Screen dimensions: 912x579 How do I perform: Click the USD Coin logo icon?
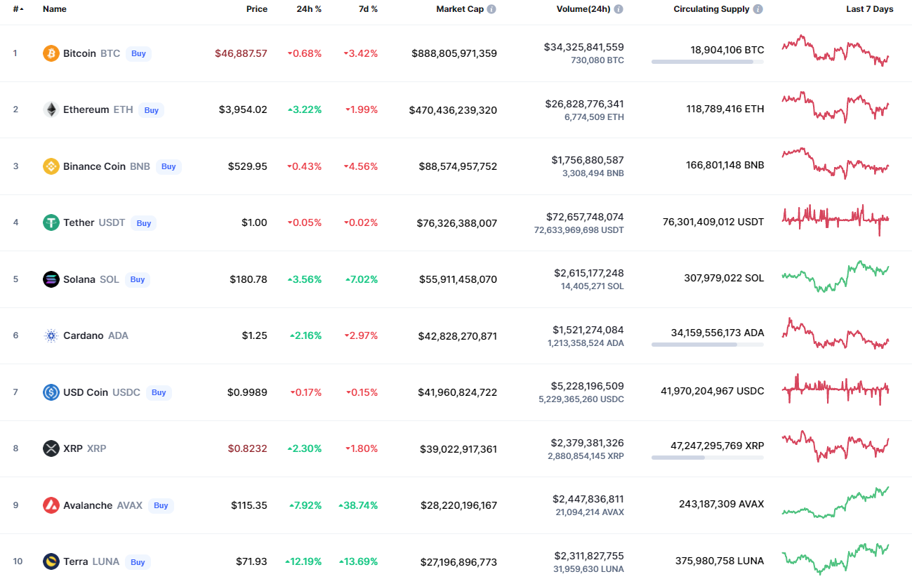pos(51,392)
